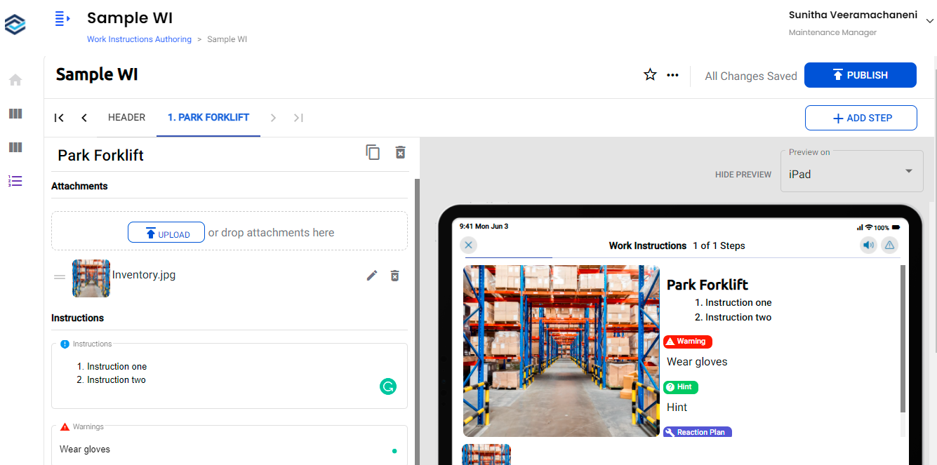Click the Park Forklift heading in preview
Screen dimensions: 937x465
click(x=707, y=285)
